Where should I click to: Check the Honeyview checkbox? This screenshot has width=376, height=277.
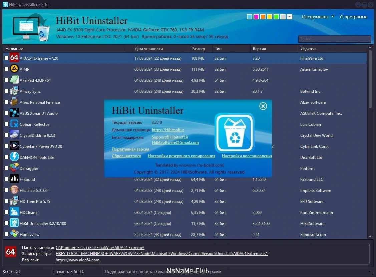pos(6,234)
